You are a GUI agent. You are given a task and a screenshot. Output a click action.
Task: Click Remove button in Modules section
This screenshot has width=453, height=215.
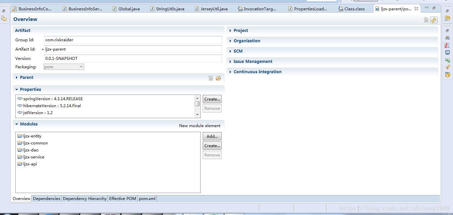(212, 155)
